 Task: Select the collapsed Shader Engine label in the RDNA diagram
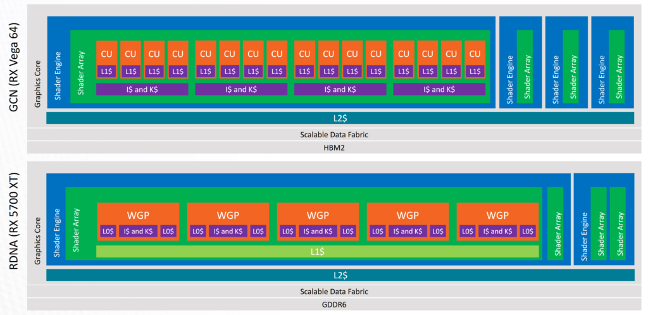click(x=584, y=237)
